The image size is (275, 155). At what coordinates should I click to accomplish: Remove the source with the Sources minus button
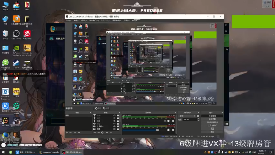point(99,133)
